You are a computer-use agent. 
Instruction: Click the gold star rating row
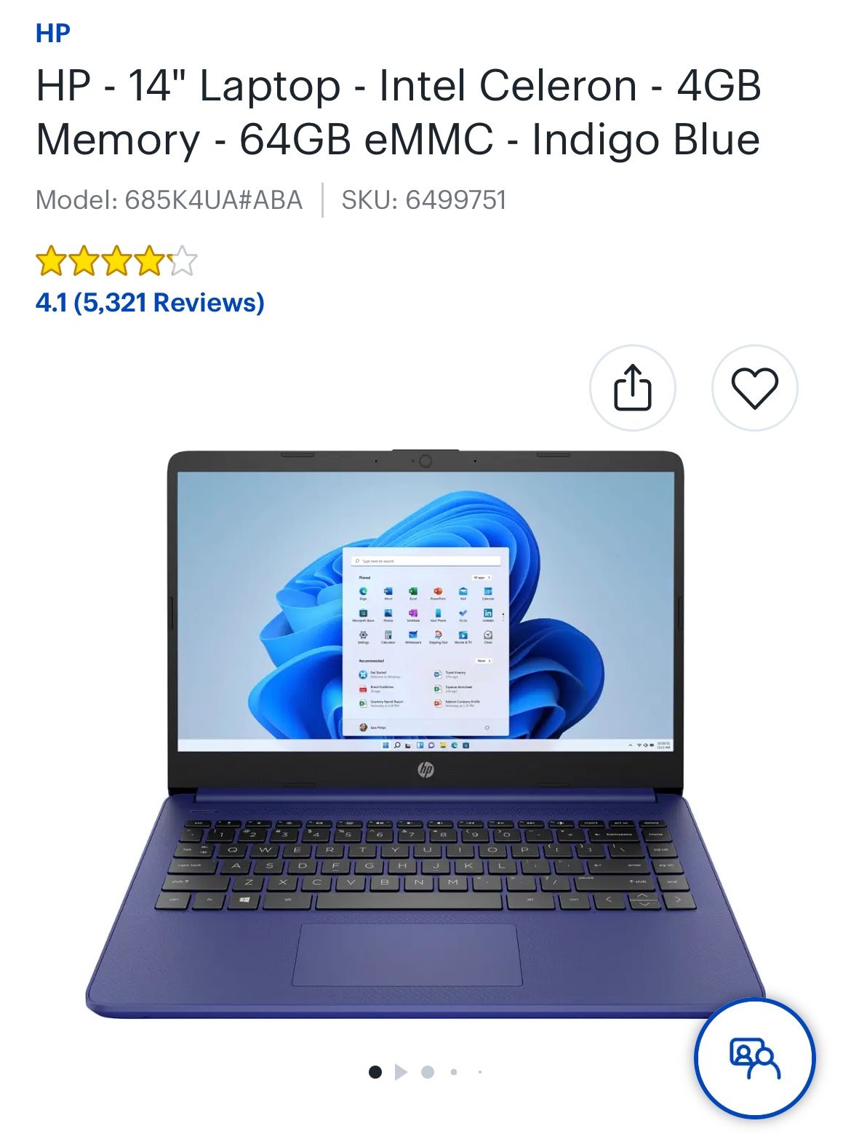(116, 261)
